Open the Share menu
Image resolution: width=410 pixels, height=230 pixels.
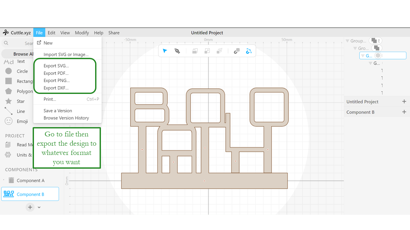click(x=114, y=33)
